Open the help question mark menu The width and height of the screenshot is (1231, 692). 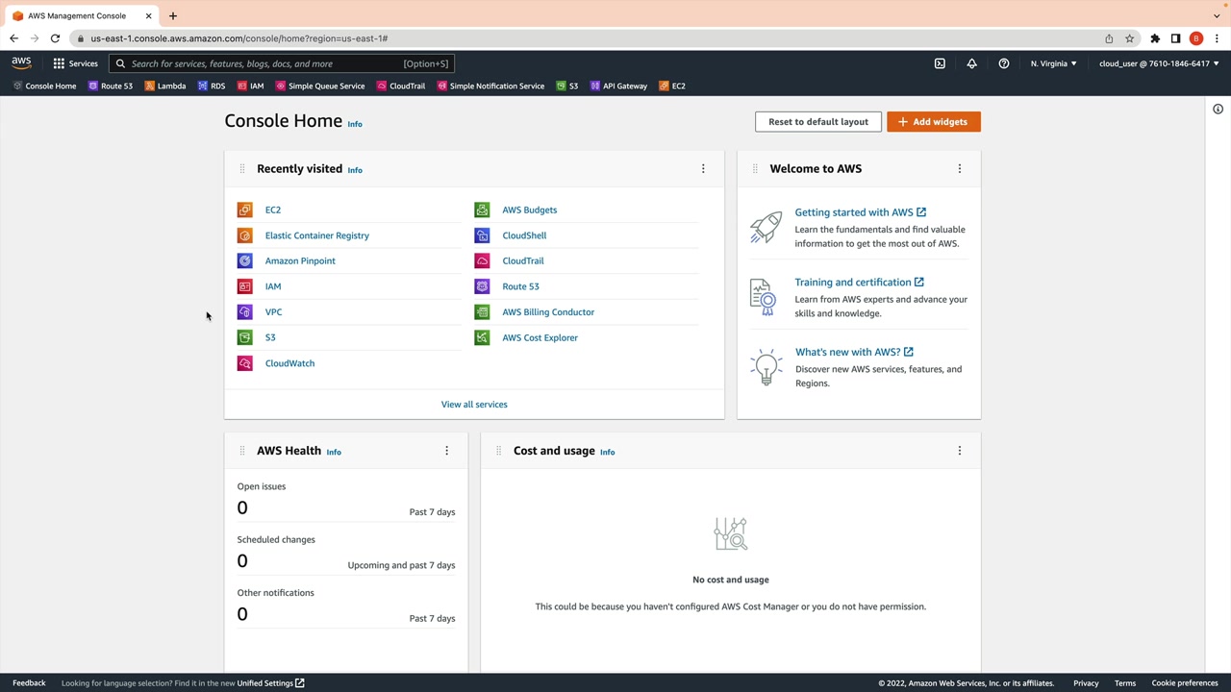click(1004, 63)
